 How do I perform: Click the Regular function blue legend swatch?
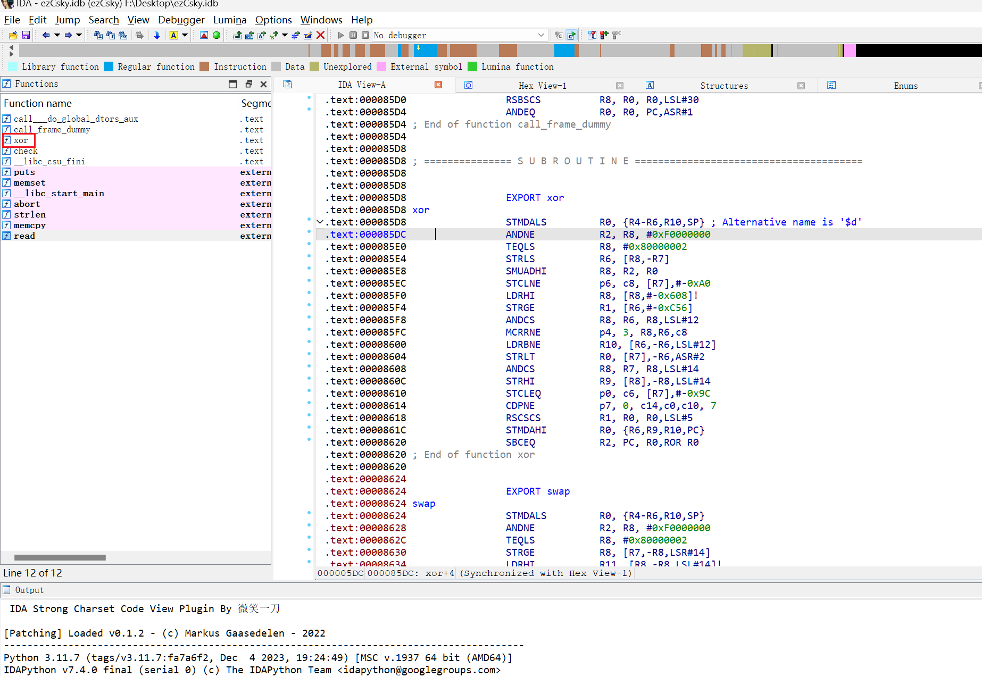tap(109, 66)
